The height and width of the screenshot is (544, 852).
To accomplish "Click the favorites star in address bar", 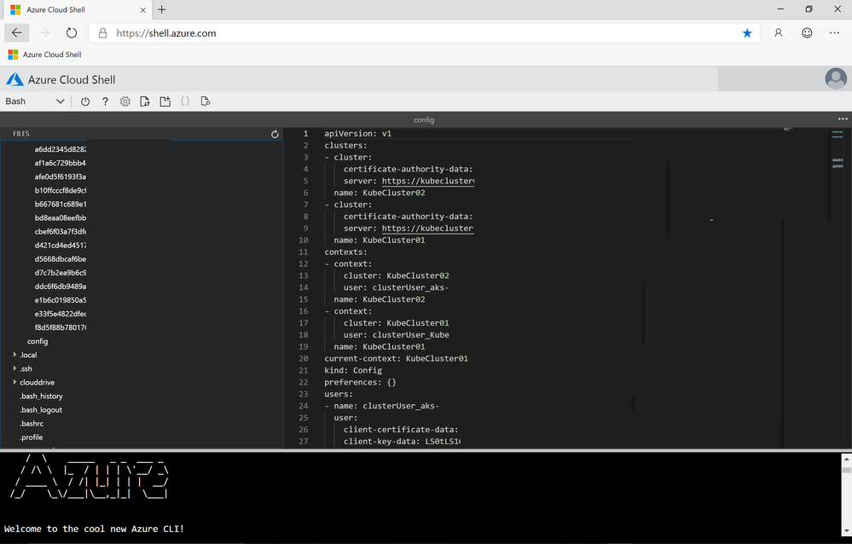I will (x=747, y=33).
